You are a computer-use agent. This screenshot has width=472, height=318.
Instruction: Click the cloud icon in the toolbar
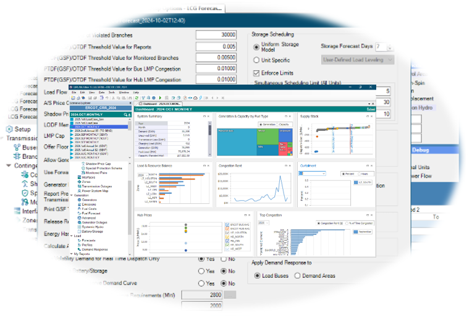coord(195,98)
